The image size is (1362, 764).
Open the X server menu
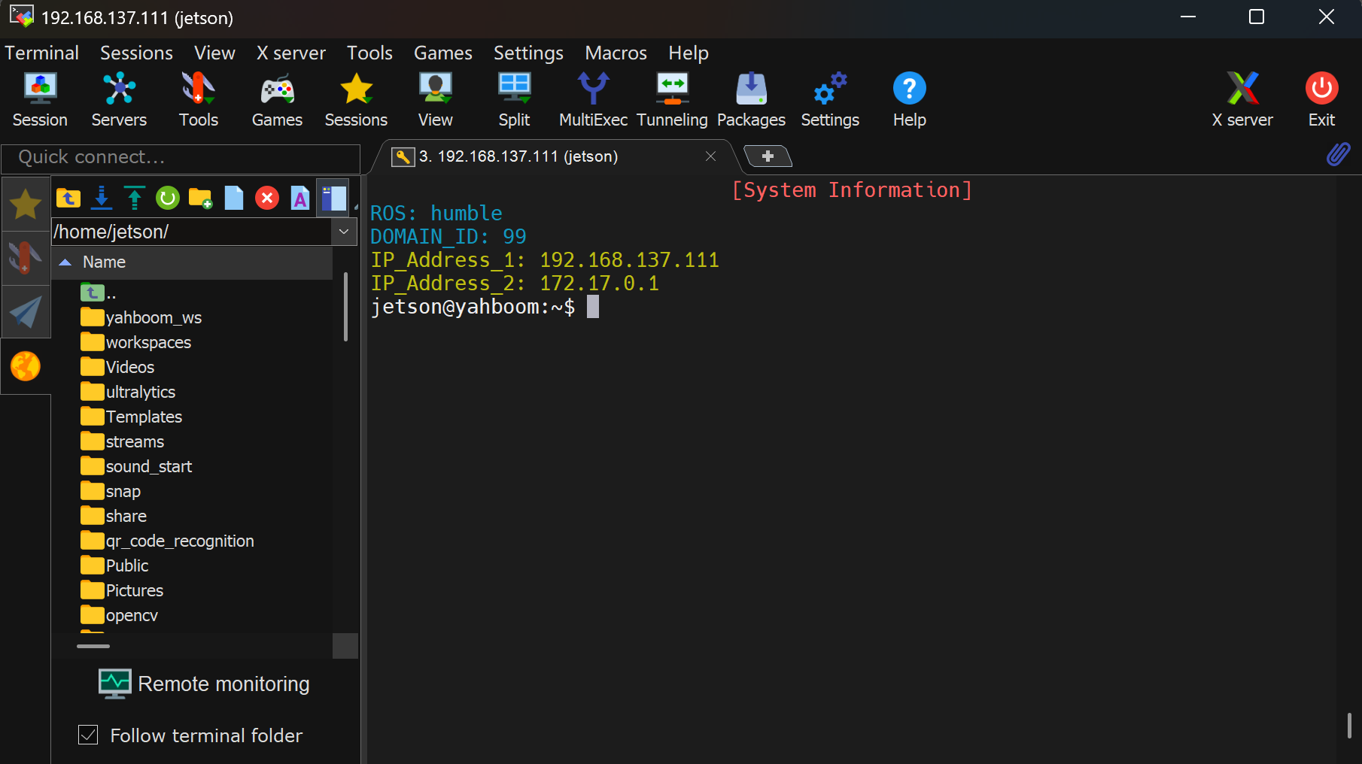click(290, 53)
